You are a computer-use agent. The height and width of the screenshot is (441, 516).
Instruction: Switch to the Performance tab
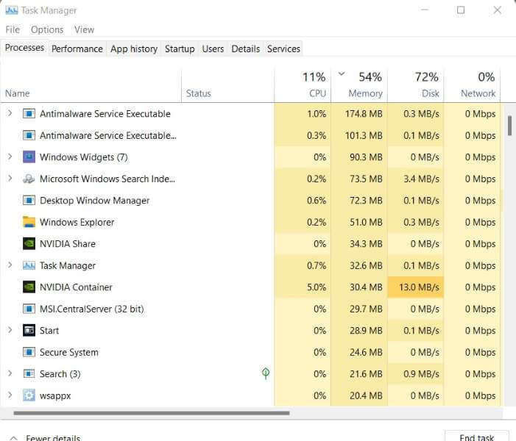pyautogui.click(x=77, y=49)
